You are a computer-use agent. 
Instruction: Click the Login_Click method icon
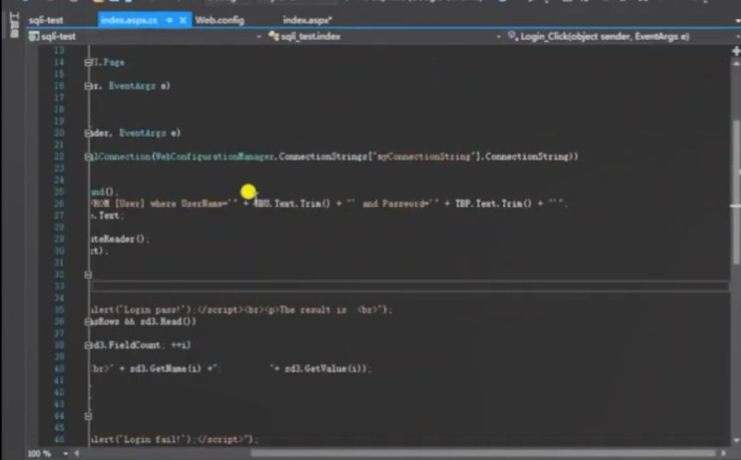click(x=512, y=36)
